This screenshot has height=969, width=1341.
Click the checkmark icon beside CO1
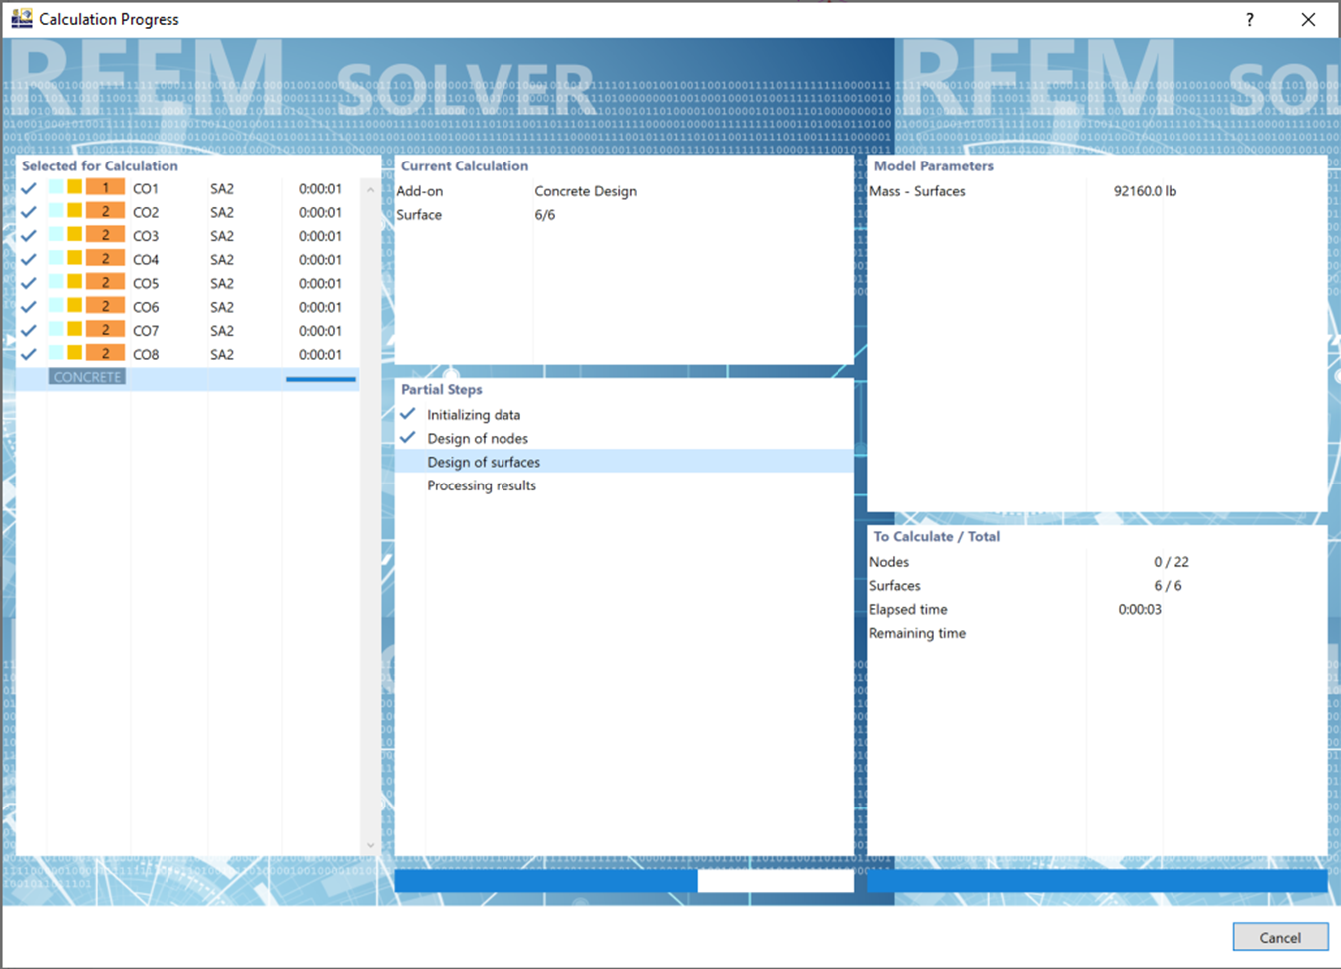29,188
